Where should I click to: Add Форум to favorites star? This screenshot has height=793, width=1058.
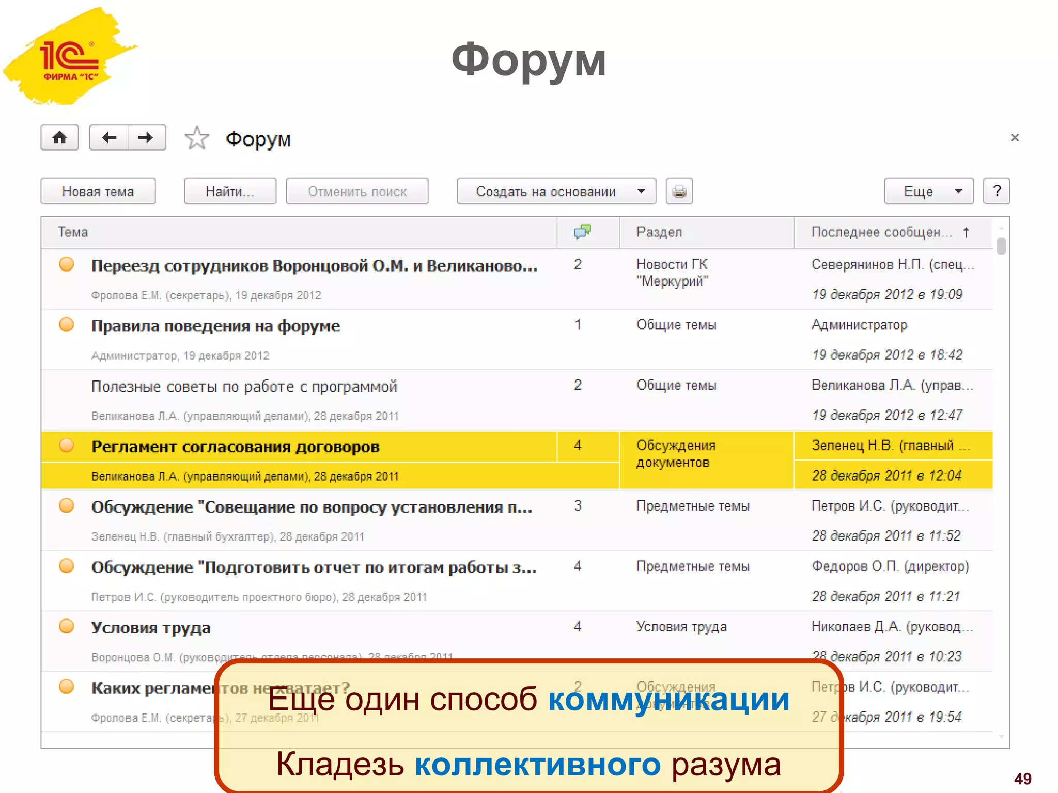pos(196,138)
